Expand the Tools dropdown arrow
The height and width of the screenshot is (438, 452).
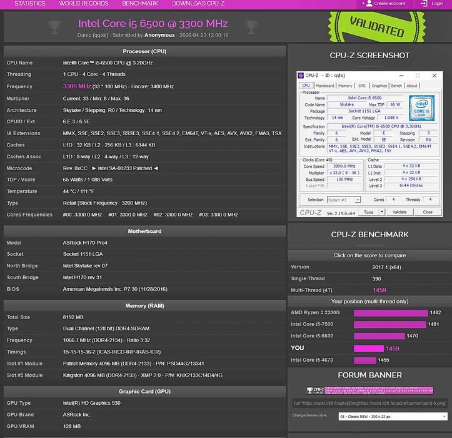click(381, 212)
